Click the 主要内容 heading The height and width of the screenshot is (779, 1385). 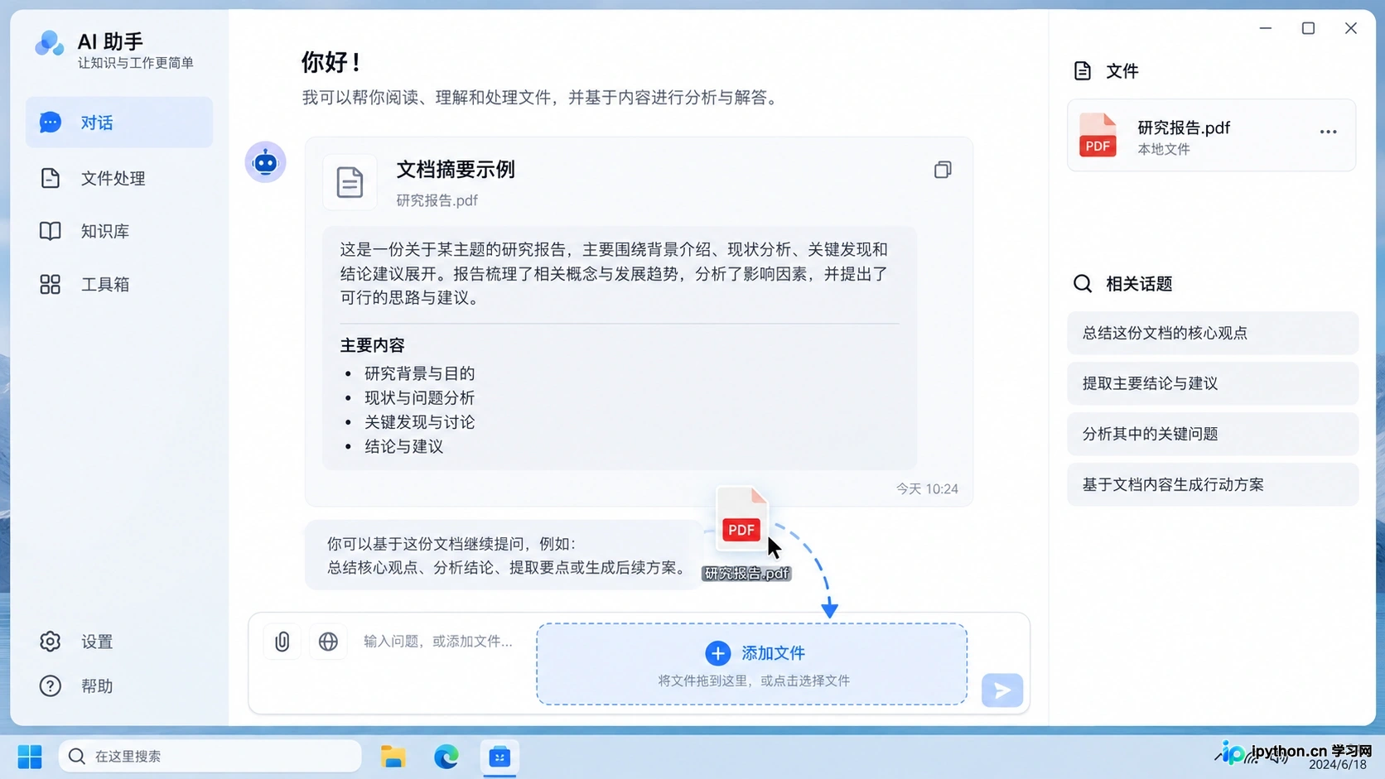click(372, 345)
